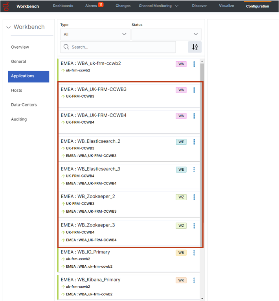Open the Status dropdown
The width and height of the screenshot is (279, 301).
167,35
